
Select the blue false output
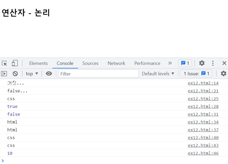[13, 114]
